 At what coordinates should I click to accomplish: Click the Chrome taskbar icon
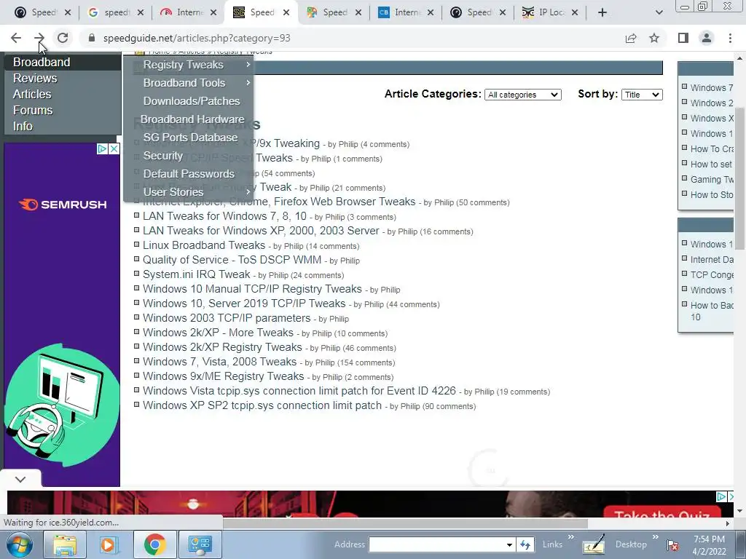pyautogui.click(x=154, y=544)
